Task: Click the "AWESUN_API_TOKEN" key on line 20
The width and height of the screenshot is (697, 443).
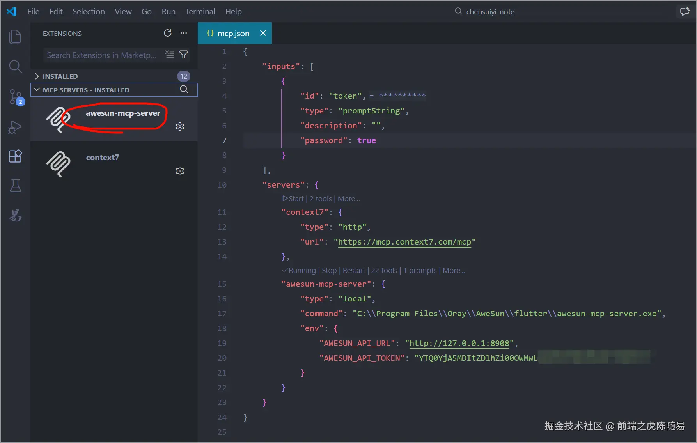Action: [x=362, y=358]
